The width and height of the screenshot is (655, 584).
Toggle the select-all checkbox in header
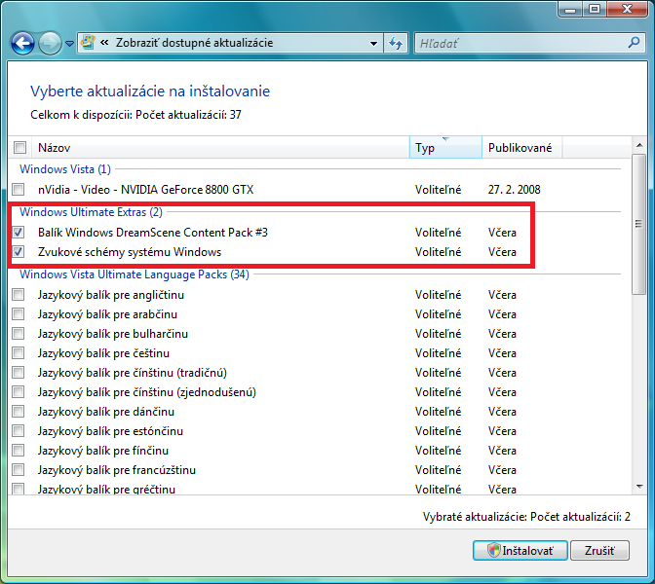point(19,147)
